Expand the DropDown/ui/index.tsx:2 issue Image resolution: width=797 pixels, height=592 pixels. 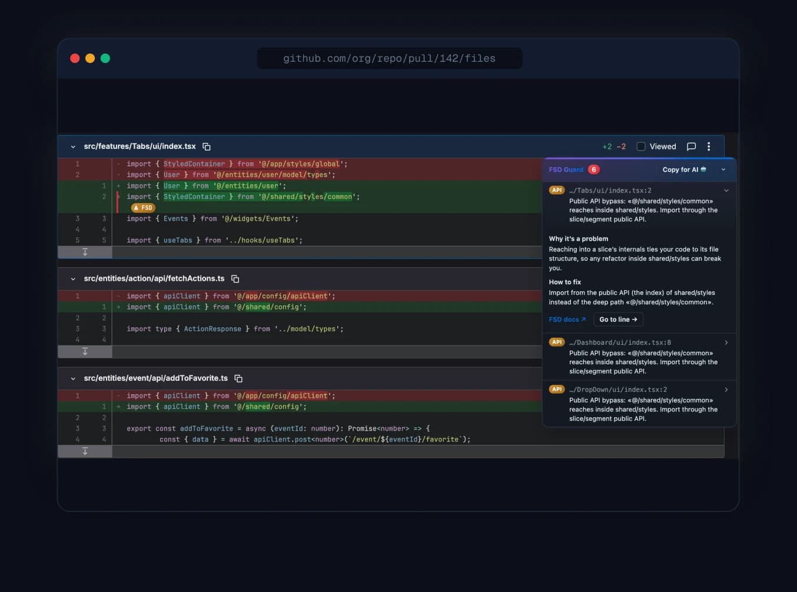pos(726,390)
